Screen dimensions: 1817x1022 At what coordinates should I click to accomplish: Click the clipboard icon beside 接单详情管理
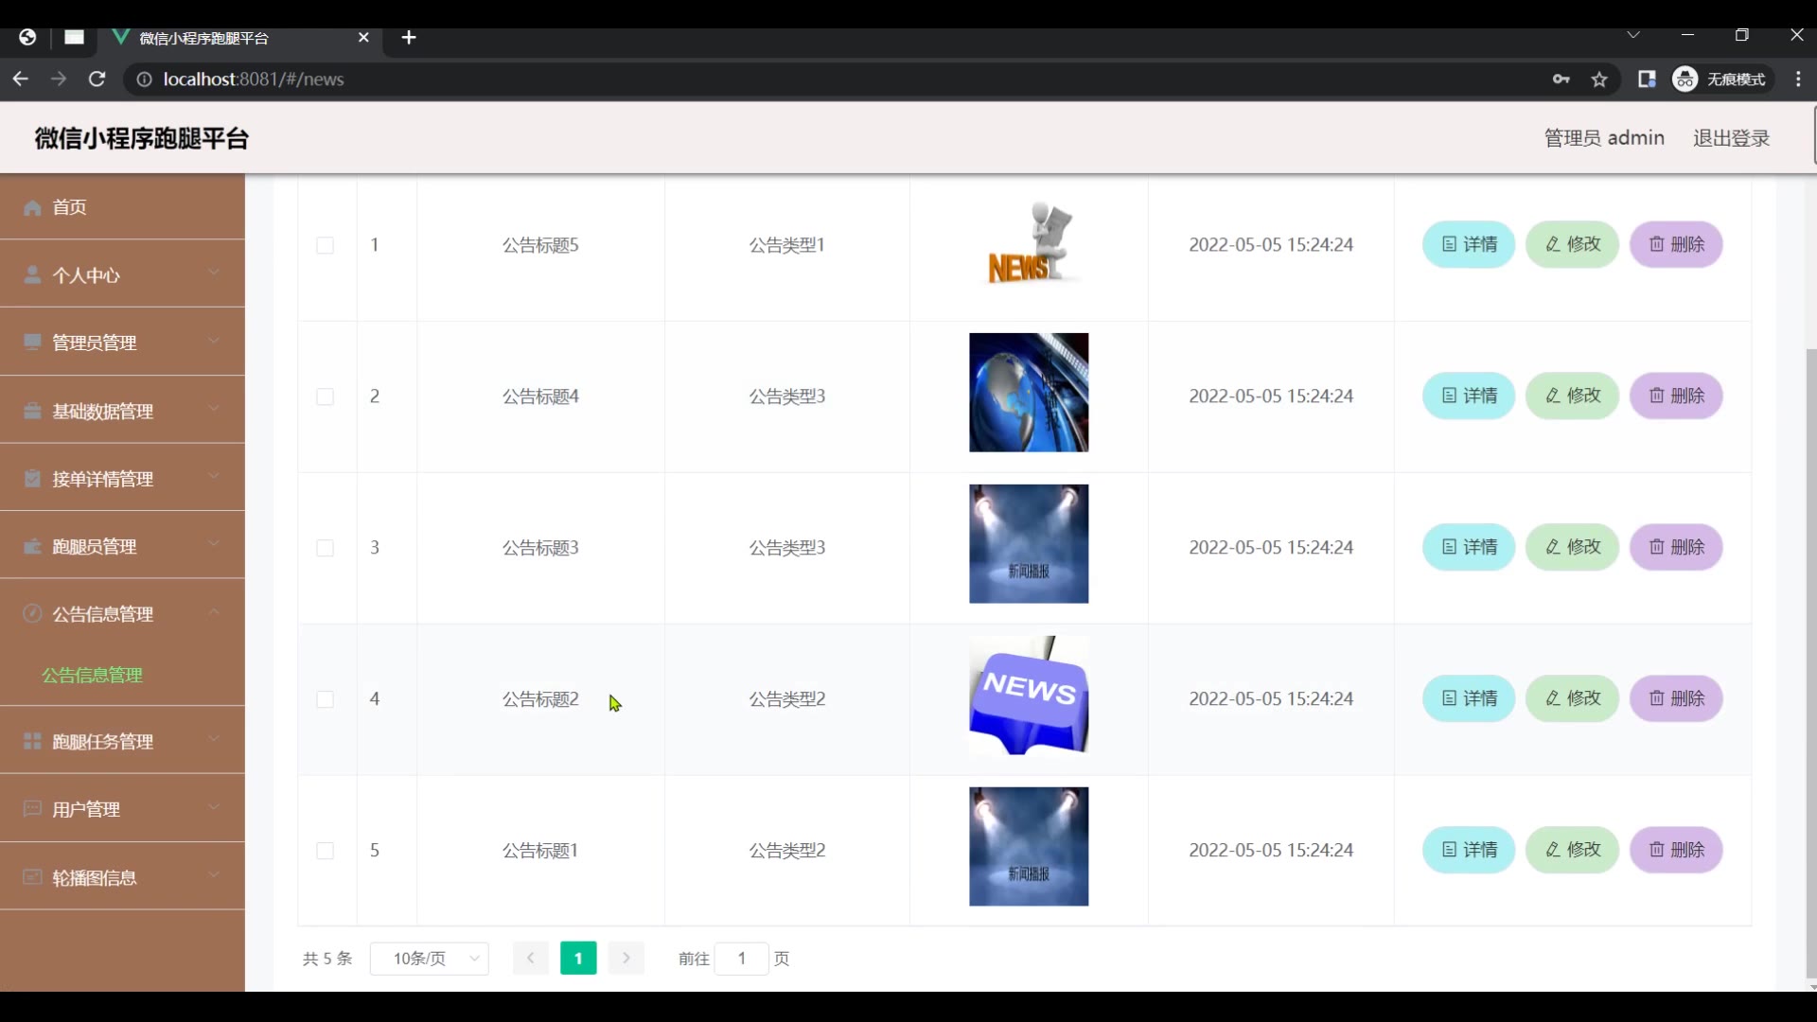(x=32, y=479)
